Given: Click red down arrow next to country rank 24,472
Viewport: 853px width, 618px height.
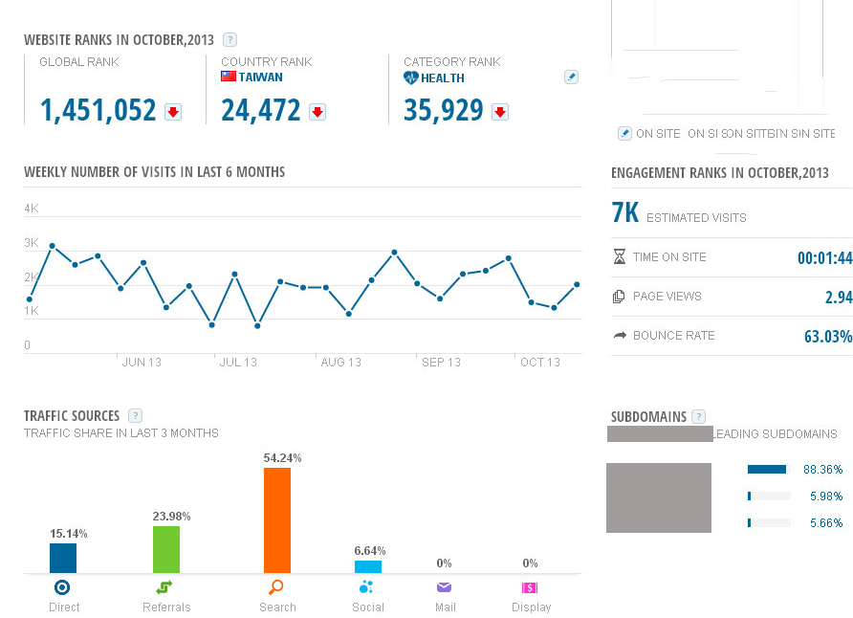Looking at the screenshot, I should pos(317,112).
